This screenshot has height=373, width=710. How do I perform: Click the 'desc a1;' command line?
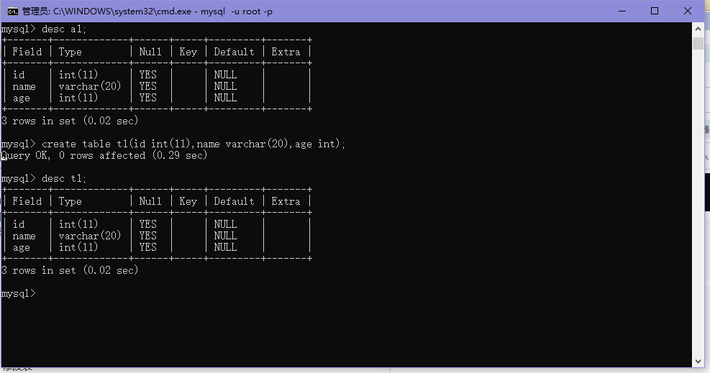pyautogui.click(x=43, y=29)
